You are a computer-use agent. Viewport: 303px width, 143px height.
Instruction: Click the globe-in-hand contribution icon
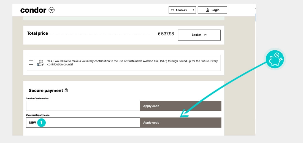click(40, 63)
